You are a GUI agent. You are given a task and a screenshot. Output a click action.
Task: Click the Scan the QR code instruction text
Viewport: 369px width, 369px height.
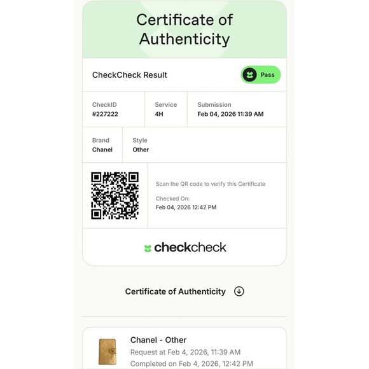click(x=211, y=184)
